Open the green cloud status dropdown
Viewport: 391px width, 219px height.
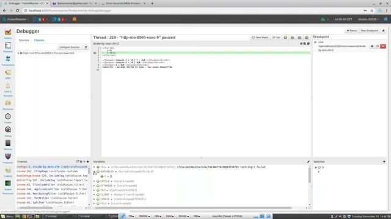pyautogui.click(x=324, y=19)
